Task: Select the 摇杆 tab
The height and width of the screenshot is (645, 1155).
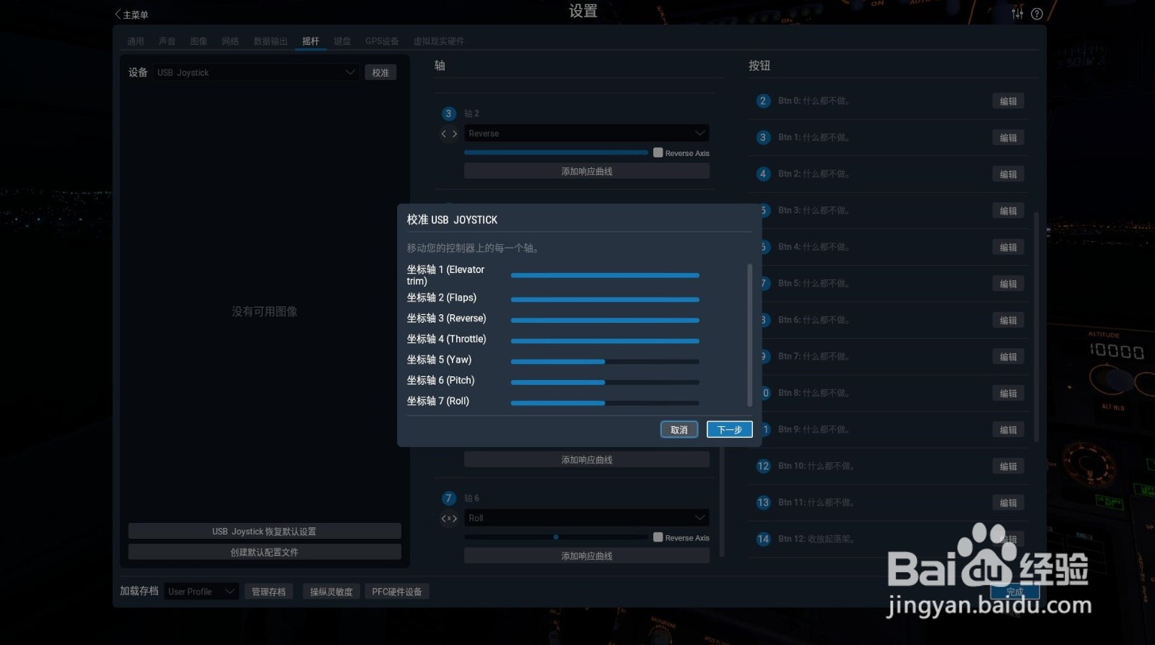Action: (x=310, y=41)
